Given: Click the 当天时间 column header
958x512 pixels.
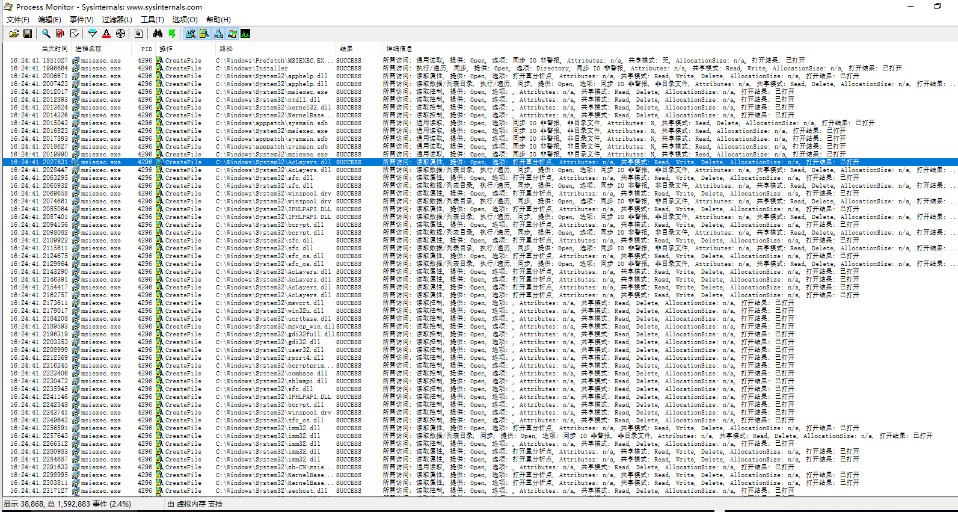Looking at the screenshot, I should click(37, 49).
